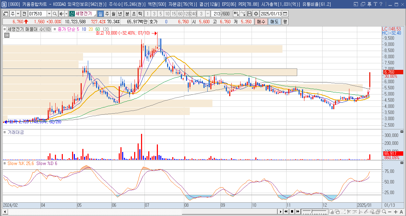The image size is (406, 216).
Task: Click the bottom A text icon
Action: [401, 212]
